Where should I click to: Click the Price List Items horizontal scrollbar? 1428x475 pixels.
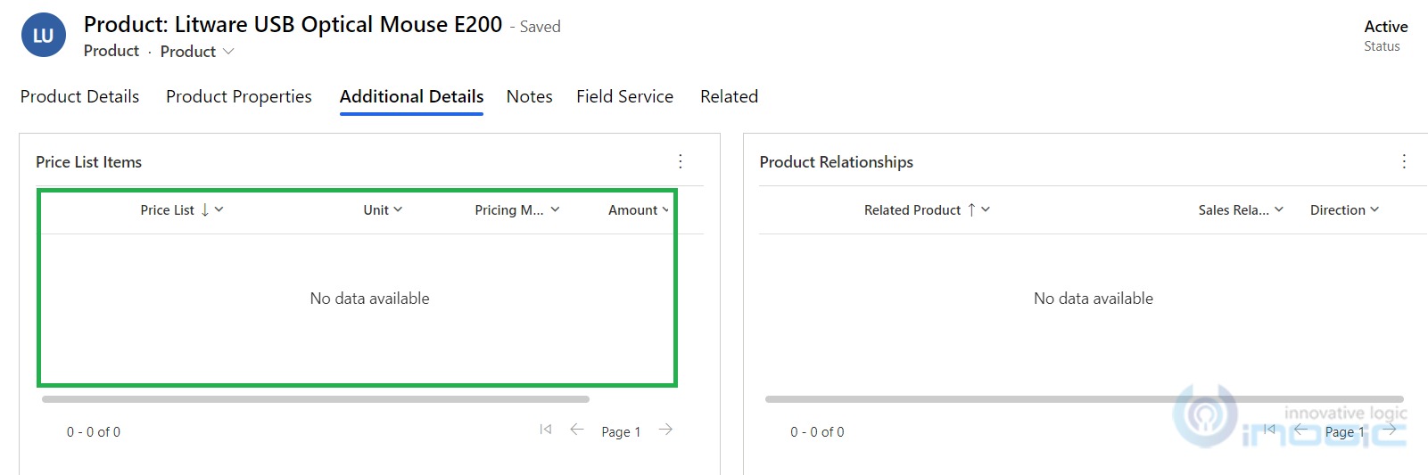pyautogui.click(x=316, y=399)
